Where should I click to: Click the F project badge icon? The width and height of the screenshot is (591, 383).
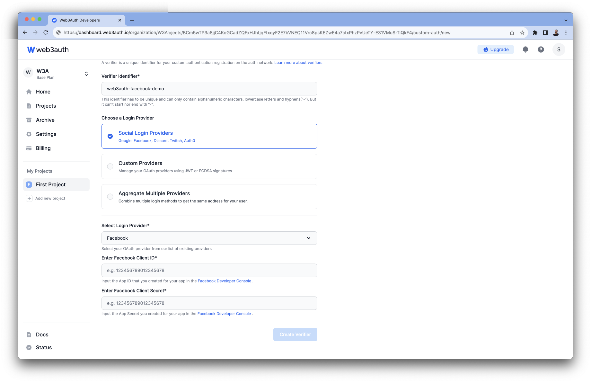[29, 184]
